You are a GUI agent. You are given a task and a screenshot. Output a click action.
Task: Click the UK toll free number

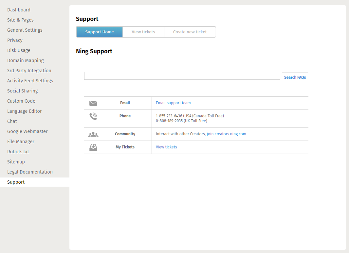click(x=181, y=121)
